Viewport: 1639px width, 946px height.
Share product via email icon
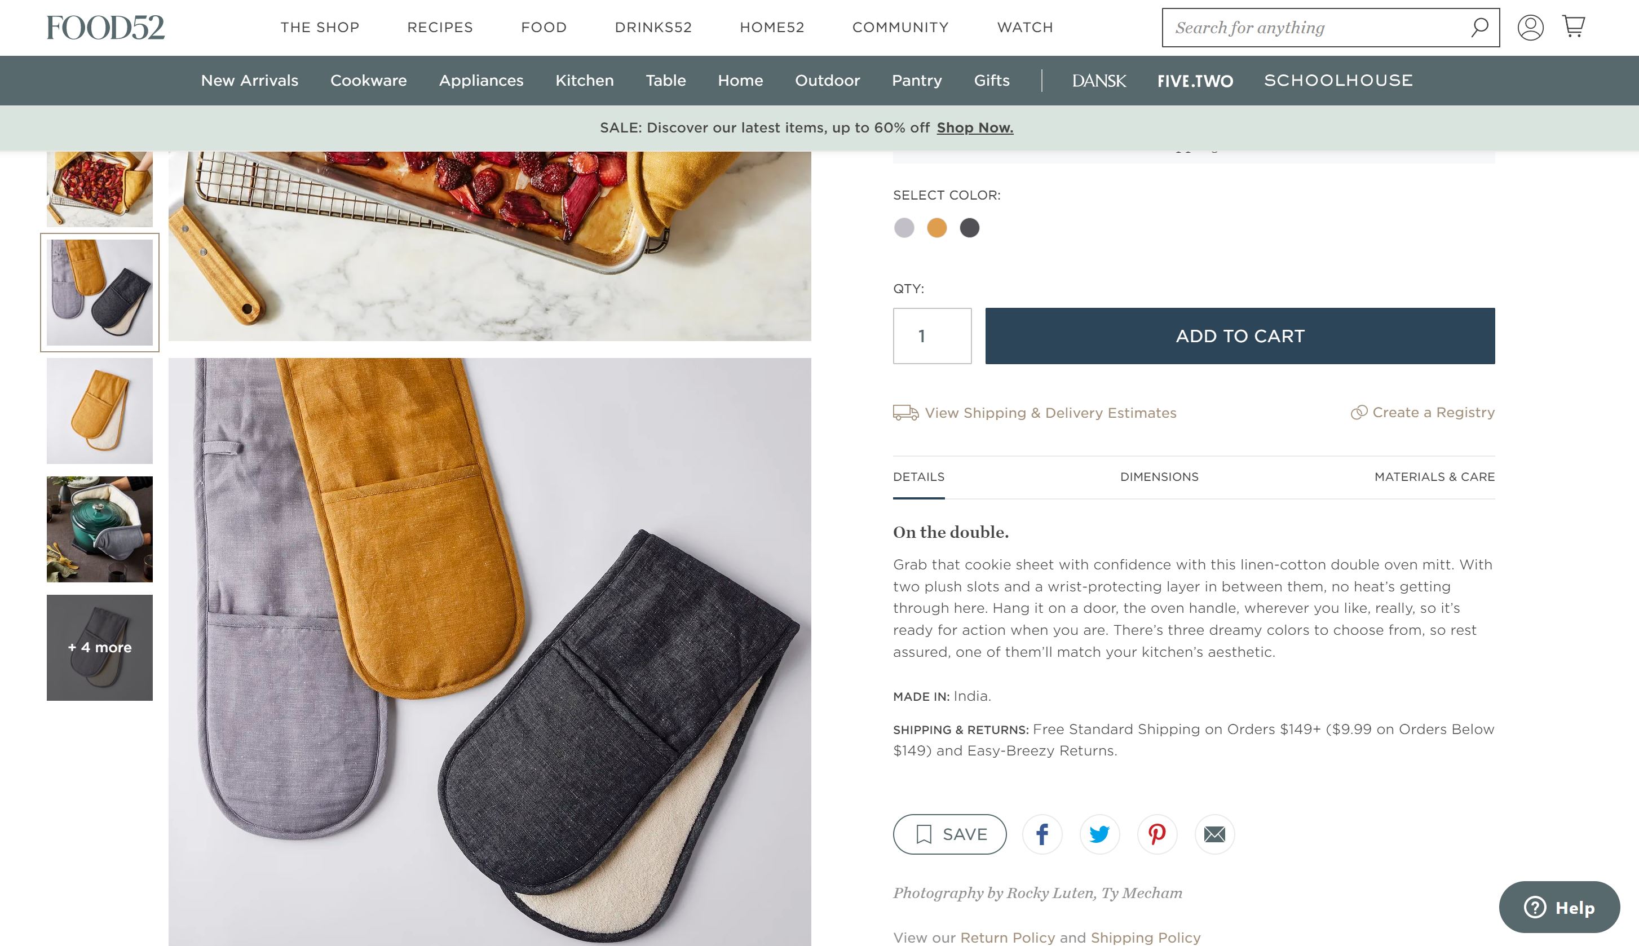click(x=1214, y=834)
